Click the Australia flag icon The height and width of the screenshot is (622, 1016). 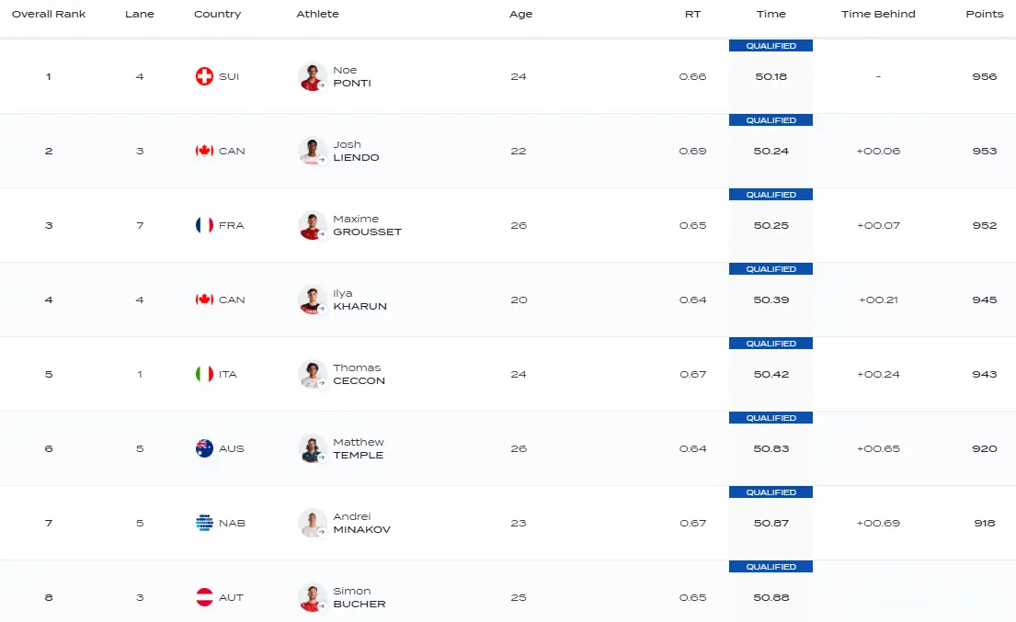(x=204, y=448)
